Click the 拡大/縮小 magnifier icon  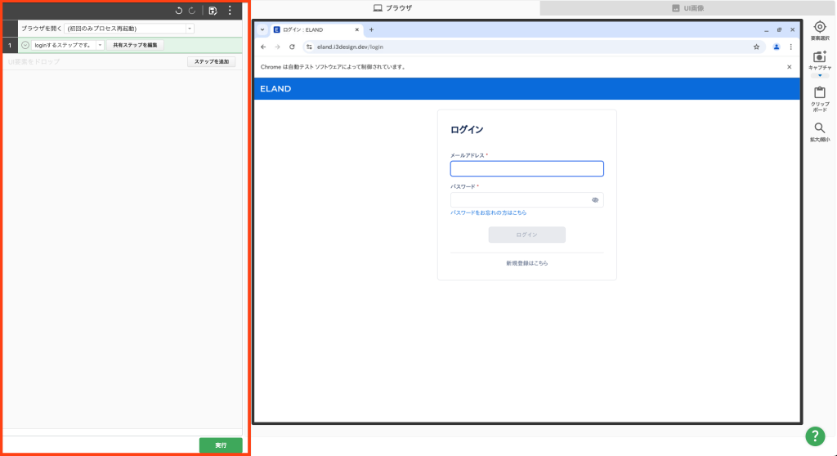click(x=820, y=129)
